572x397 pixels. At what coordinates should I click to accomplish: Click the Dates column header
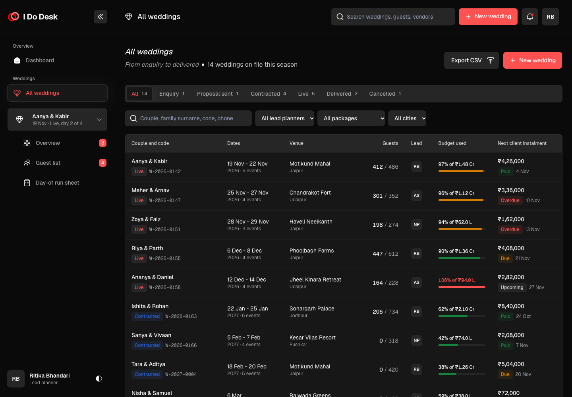[x=234, y=143]
